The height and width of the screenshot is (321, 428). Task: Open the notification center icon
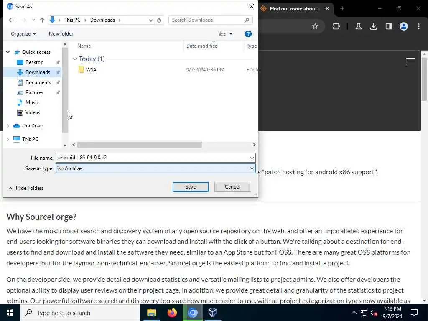tap(414, 313)
